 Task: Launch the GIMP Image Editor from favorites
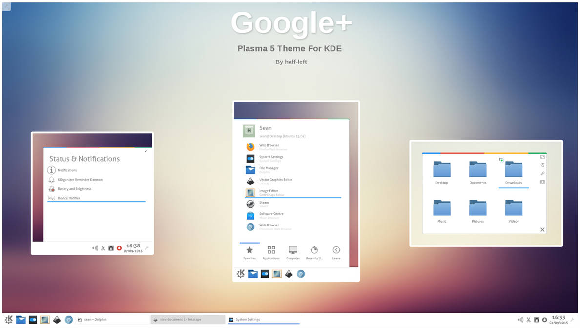269,191
